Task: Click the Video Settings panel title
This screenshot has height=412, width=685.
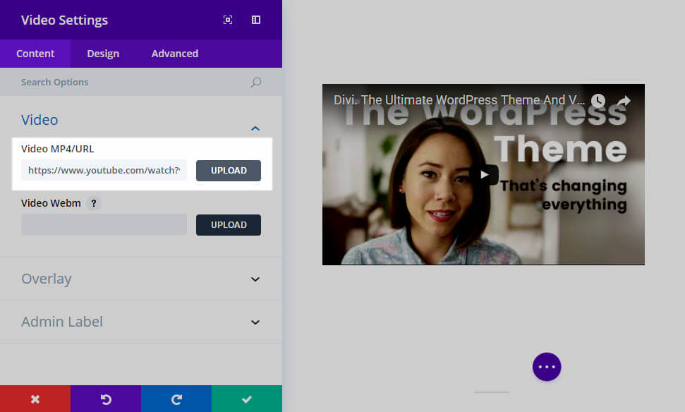Action: click(64, 20)
